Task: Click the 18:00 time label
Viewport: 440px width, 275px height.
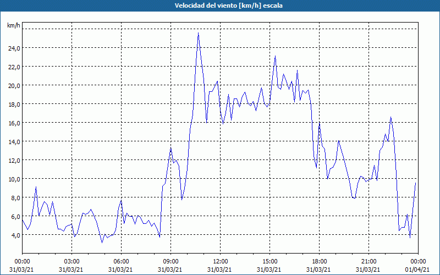Action: 320,262
